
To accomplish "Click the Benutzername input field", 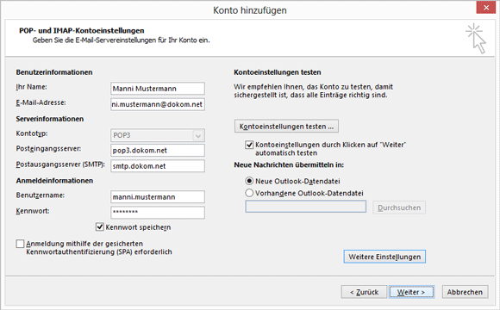I will point(158,197).
